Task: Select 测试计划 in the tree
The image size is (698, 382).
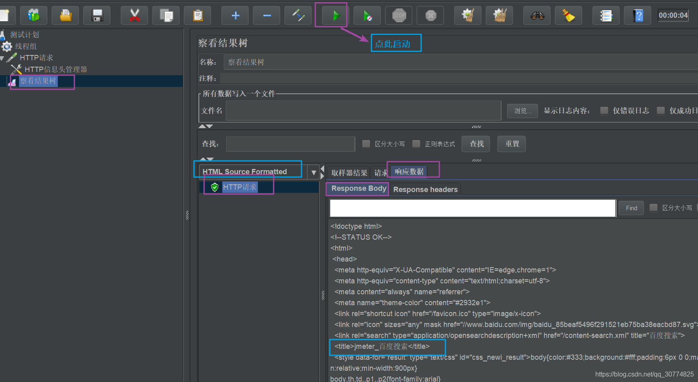Action: pos(24,35)
